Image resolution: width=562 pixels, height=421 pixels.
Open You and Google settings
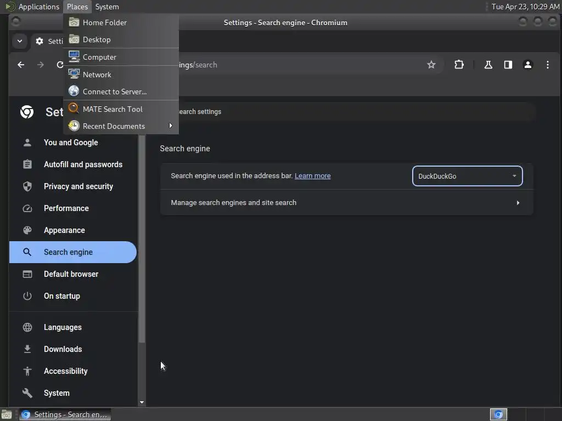pyautogui.click(x=73, y=143)
